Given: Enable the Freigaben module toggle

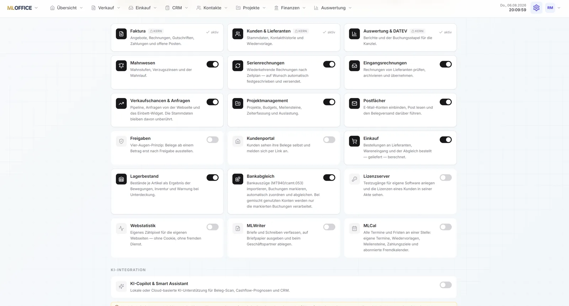Looking at the screenshot, I should pyautogui.click(x=213, y=140).
